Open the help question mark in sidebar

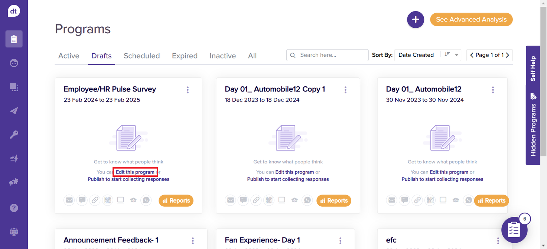[x=14, y=208]
